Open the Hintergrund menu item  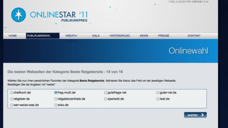tap(120, 36)
